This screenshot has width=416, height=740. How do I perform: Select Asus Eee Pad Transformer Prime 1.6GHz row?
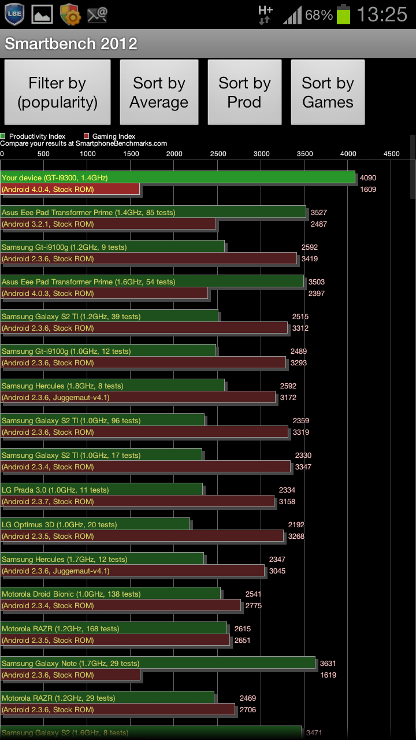(x=152, y=282)
